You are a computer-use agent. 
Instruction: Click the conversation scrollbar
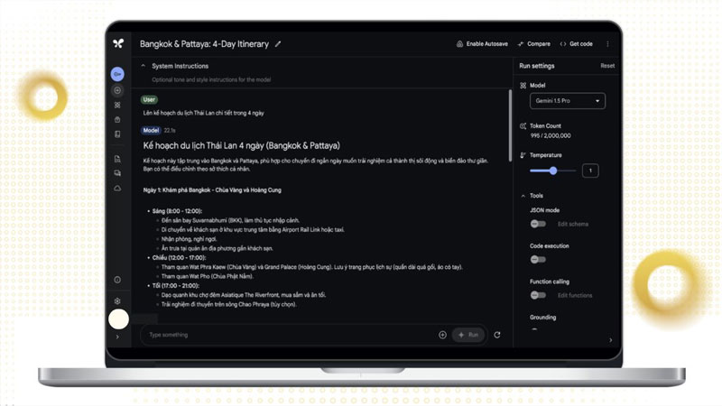(510, 125)
